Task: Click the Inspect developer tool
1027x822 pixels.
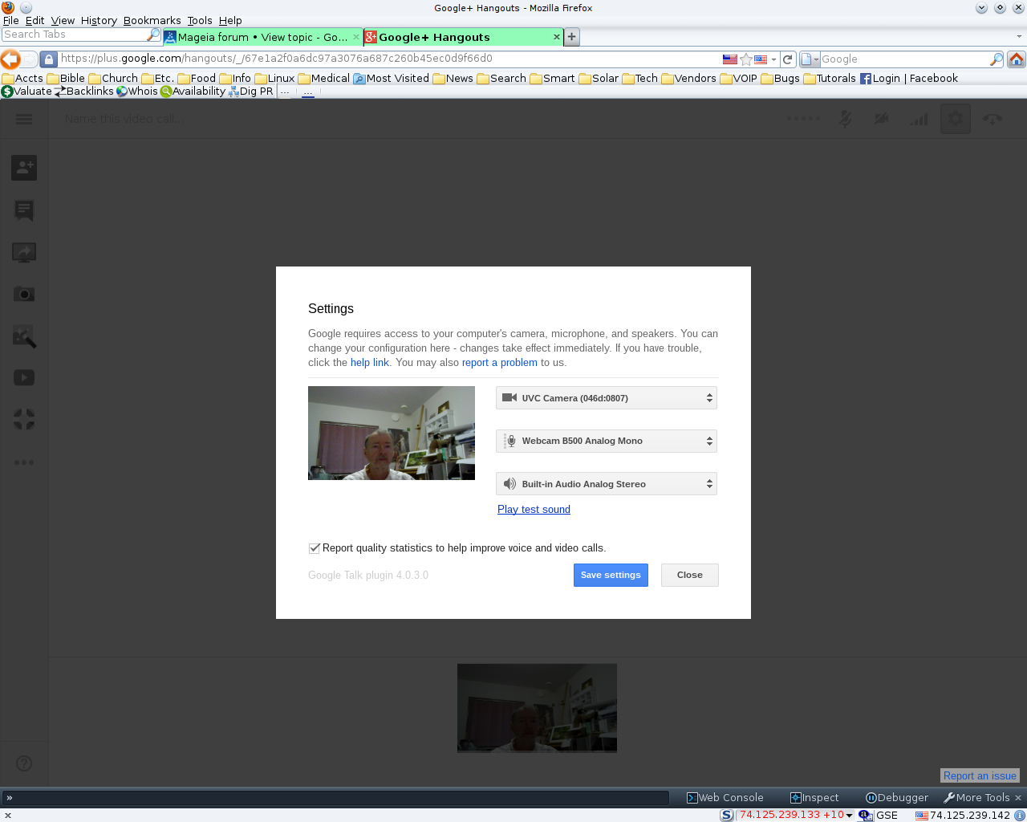Action: (814, 797)
